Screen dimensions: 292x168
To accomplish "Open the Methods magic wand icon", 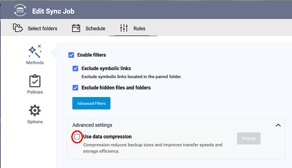I will (35, 51).
